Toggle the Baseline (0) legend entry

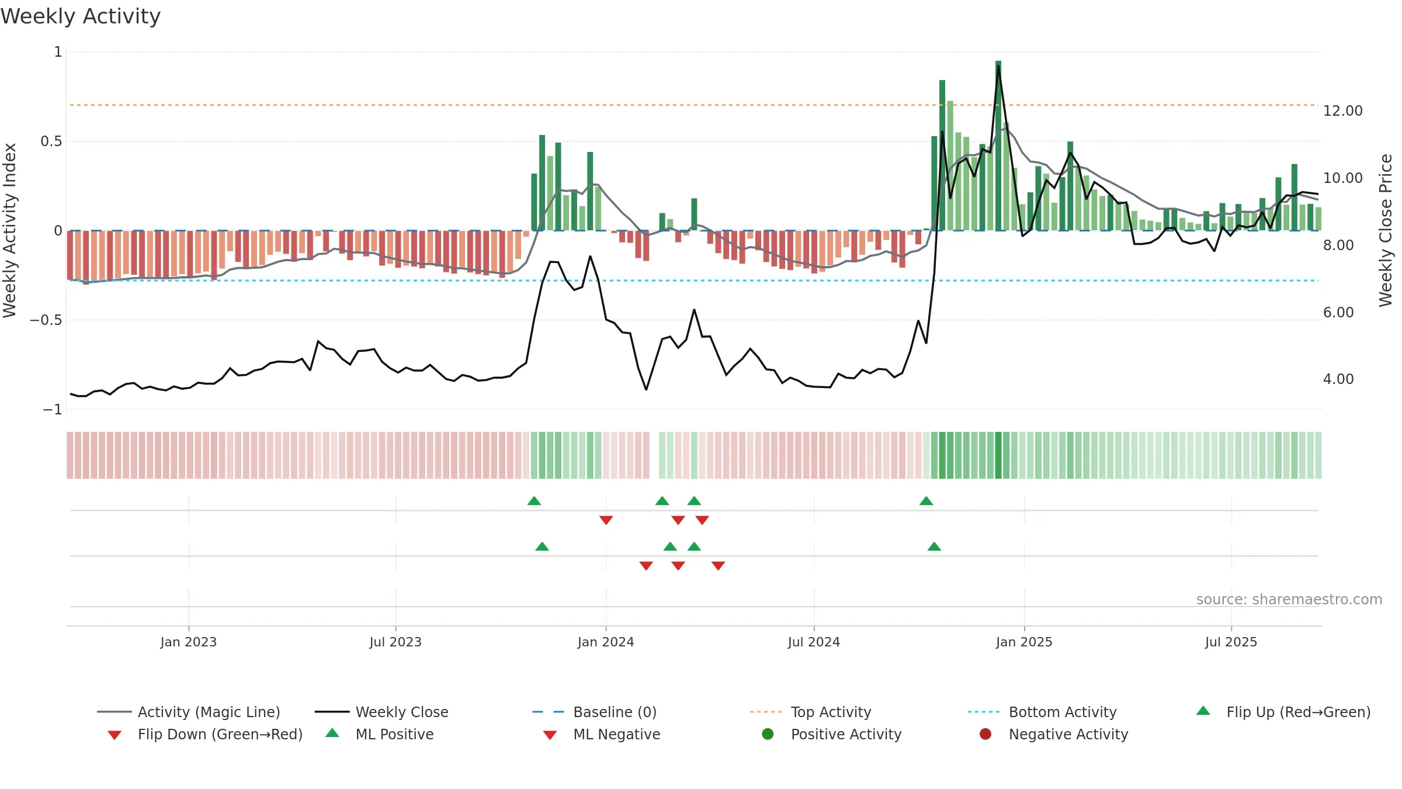pyautogui.click(x=595, y=712)
